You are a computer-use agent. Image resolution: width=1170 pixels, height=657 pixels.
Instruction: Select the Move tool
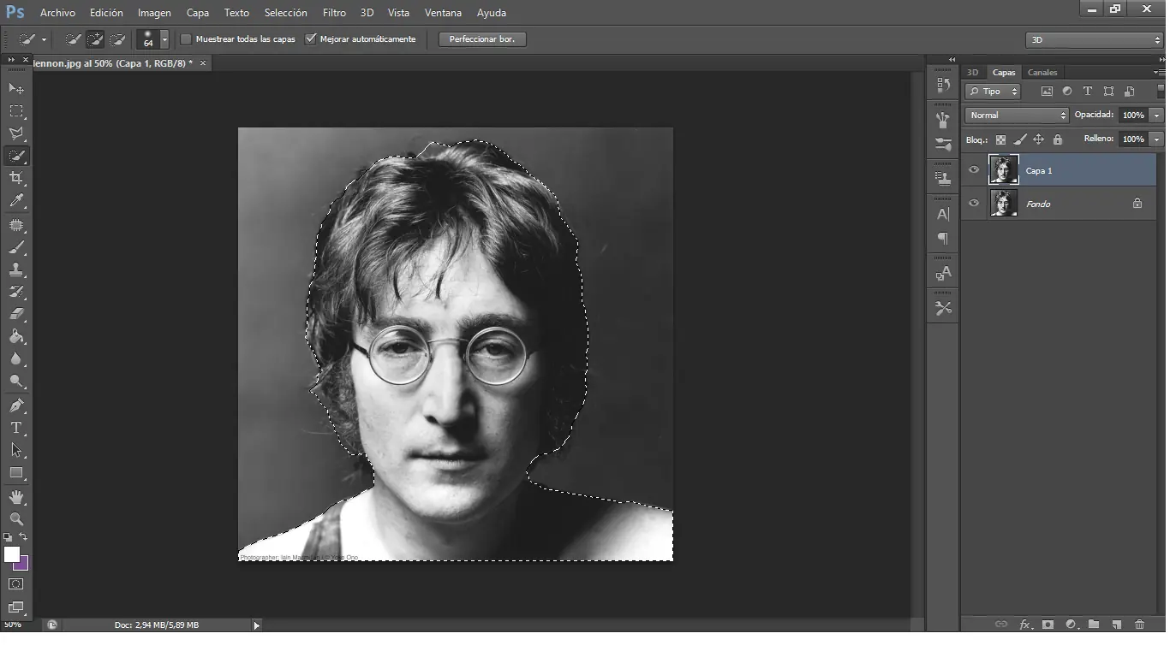(16, 89)
